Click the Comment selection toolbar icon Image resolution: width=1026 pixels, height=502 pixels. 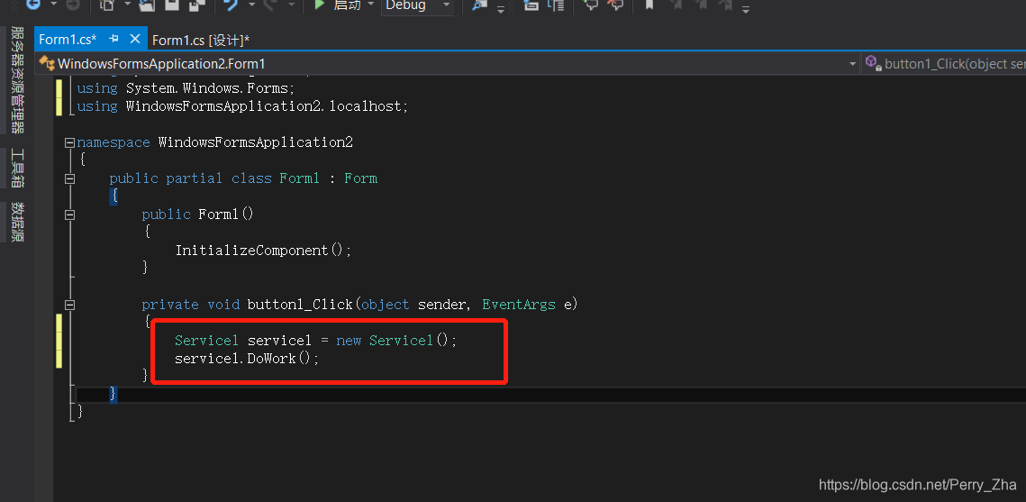coord(591,5)
